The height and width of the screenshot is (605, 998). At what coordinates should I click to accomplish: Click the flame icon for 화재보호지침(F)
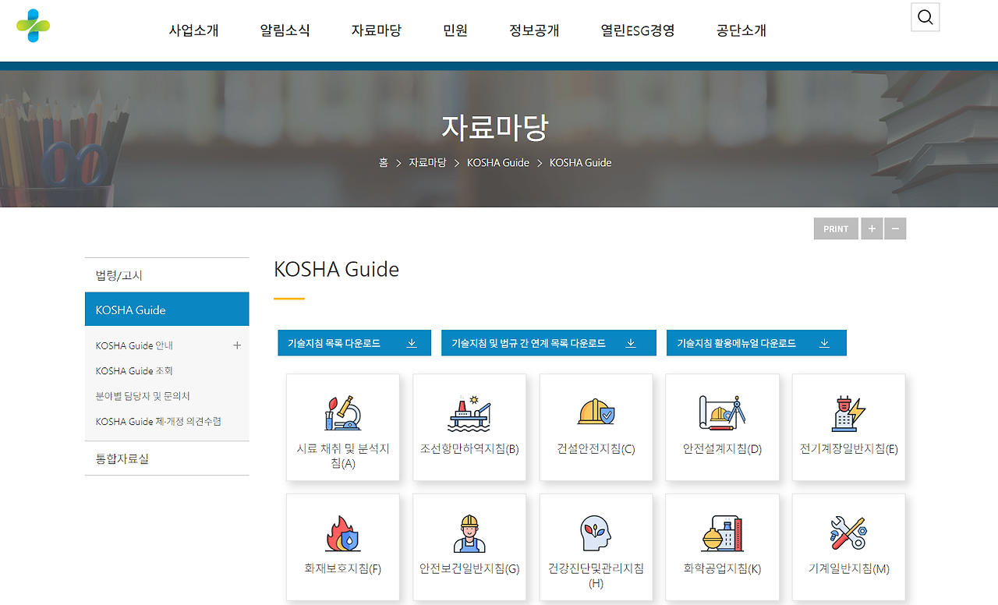click(342, 532)
